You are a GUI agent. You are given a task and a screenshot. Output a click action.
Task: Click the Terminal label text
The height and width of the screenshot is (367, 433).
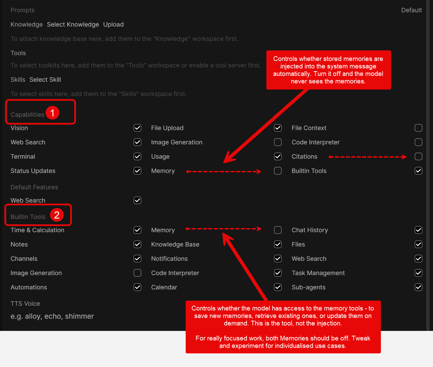coord(23,157)
